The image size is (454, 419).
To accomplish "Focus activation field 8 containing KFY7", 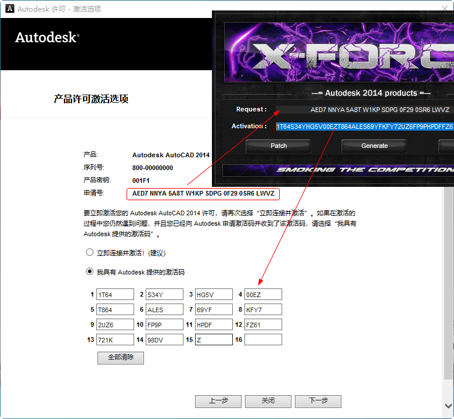I will pos(263,310).
